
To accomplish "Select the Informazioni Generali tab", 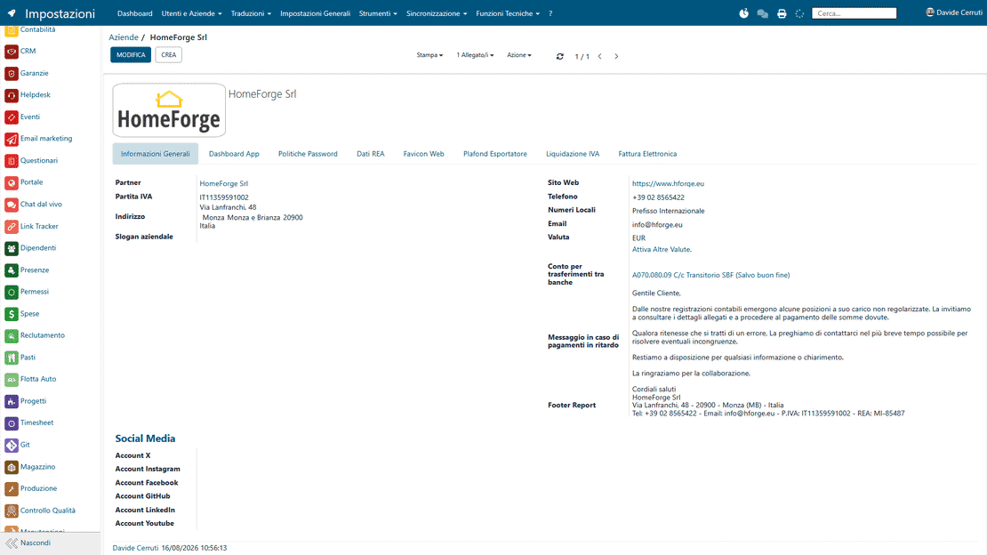I will click(155, 154).
